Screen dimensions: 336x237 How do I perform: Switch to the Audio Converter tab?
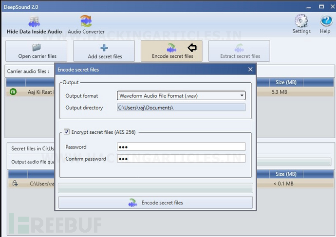[x=86, y=25]
